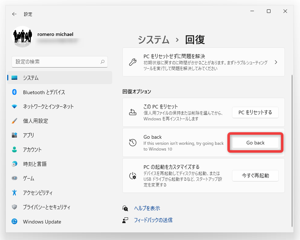The width and height of the screenshot is (300, 240).
Task: Open the フィードバックの送信 link
Action: click(153, 220)
